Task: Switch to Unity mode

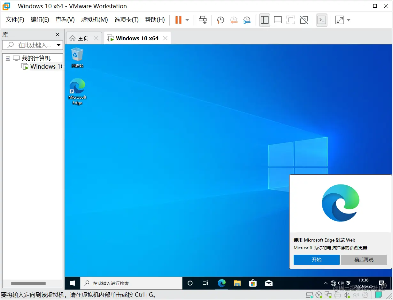Action: point(304,20)
